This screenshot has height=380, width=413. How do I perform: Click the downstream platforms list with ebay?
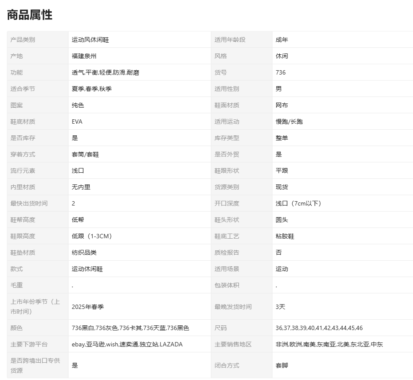point(127,344)
